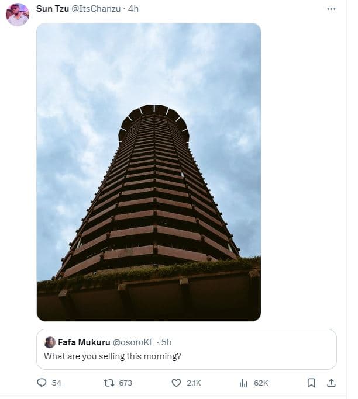Share the post with the upload icon
358x399 pixels.
click(x=331, y=383)
